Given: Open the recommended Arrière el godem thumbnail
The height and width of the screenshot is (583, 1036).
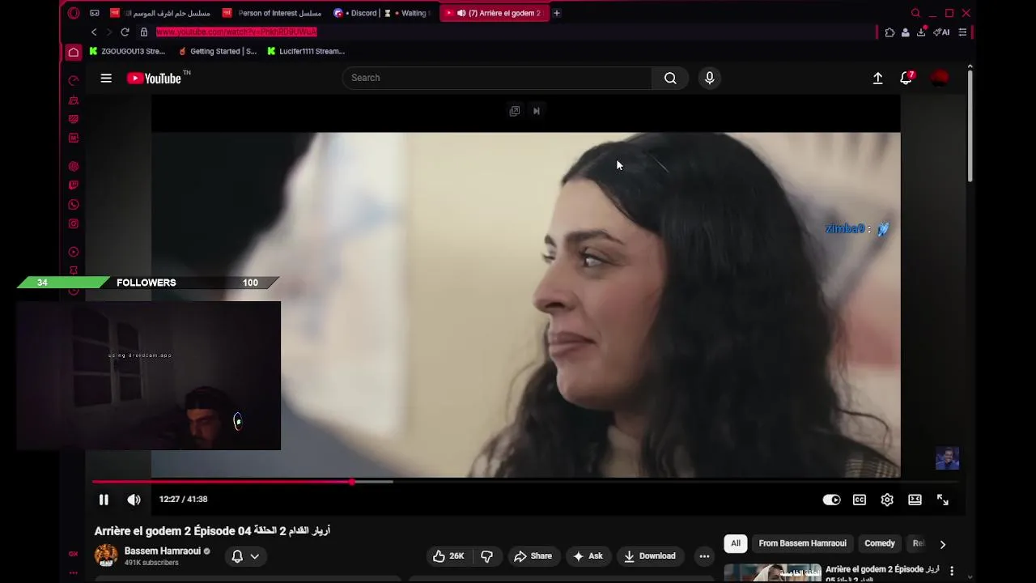Looking at the screenshot, I should [x=772, y=572].
